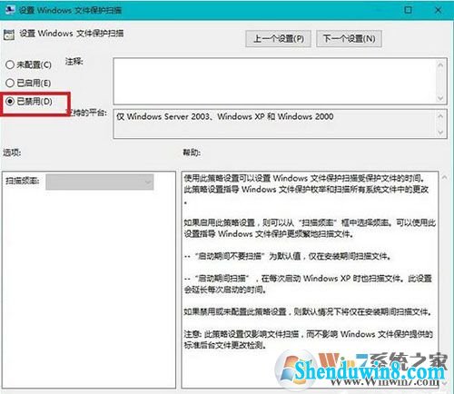Screen dimensions: 454x394
Task: Click the down arrow of the supported platforms scrollbar
Action: (440, 133)
